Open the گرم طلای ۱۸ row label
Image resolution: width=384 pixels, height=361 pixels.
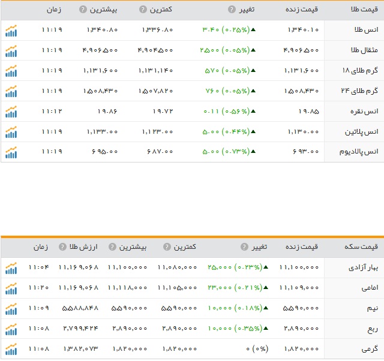(360, 71)
